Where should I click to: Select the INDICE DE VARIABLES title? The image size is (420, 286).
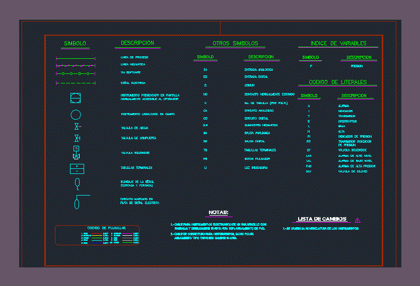[x=338, y=44]
